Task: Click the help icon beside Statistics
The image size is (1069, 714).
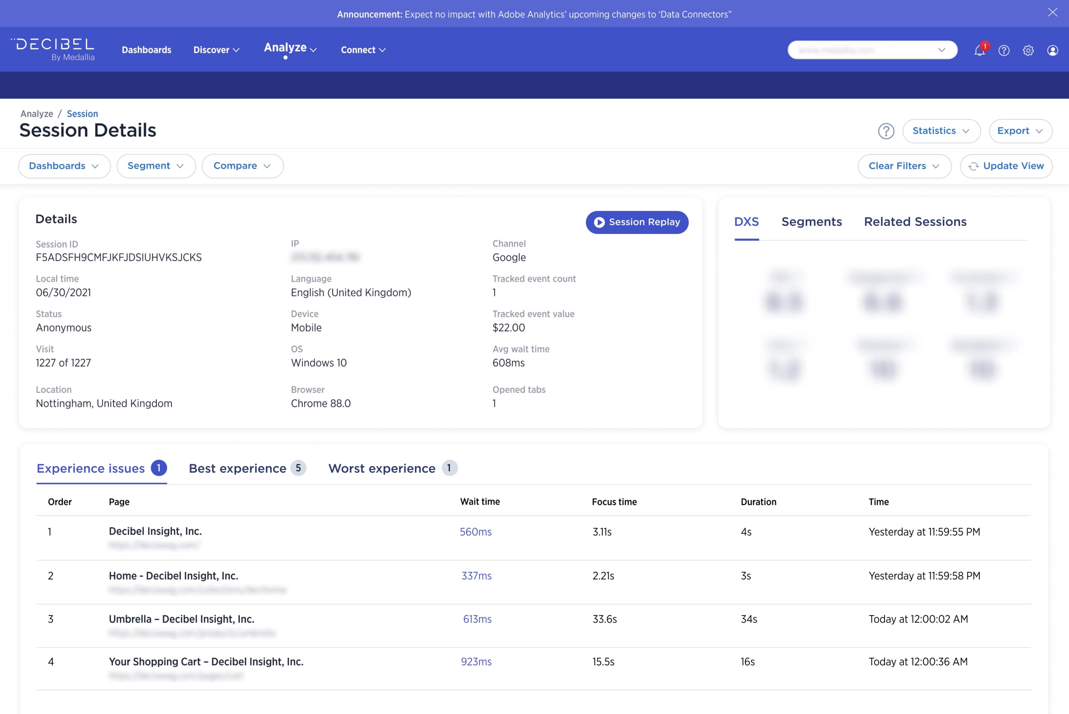Action: pos(886,131)
